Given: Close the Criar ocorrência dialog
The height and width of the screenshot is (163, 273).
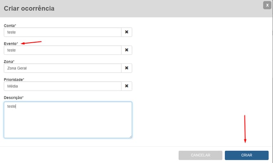Looking at the screenshot, I should [x=267, y=5].
